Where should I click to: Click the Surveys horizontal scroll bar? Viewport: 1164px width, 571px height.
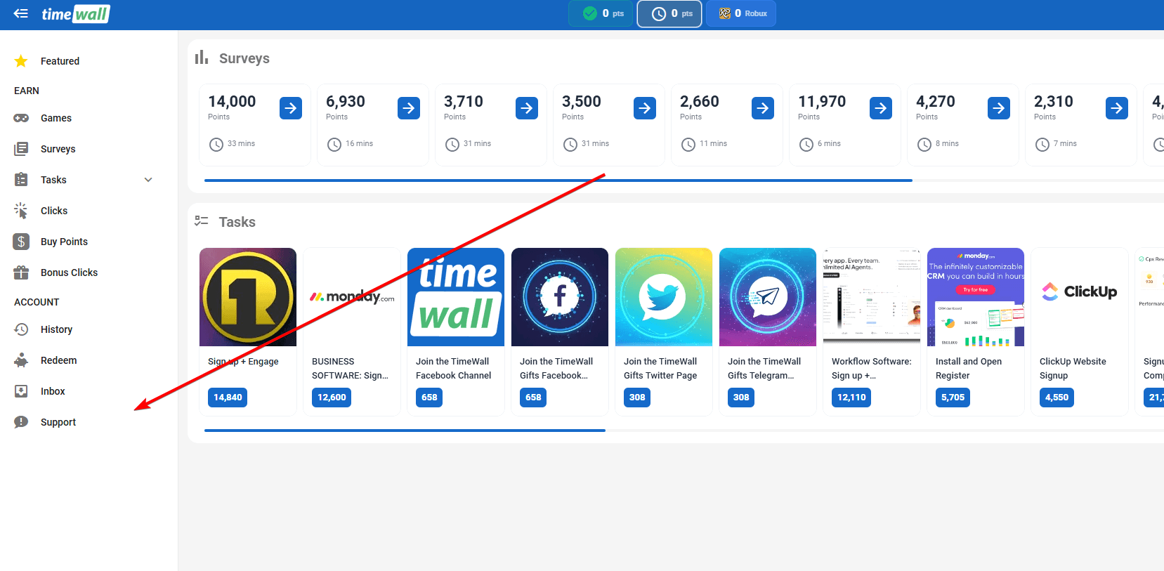(558, 181)
